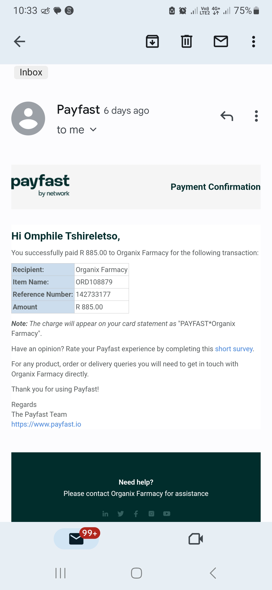Screen dimensions: 272x590
Task: Open the Payfast sender avatar
Action: [28, 119]
